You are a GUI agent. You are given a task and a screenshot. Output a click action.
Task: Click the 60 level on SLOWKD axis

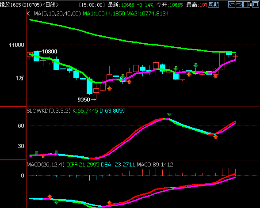tap(21, 126)
